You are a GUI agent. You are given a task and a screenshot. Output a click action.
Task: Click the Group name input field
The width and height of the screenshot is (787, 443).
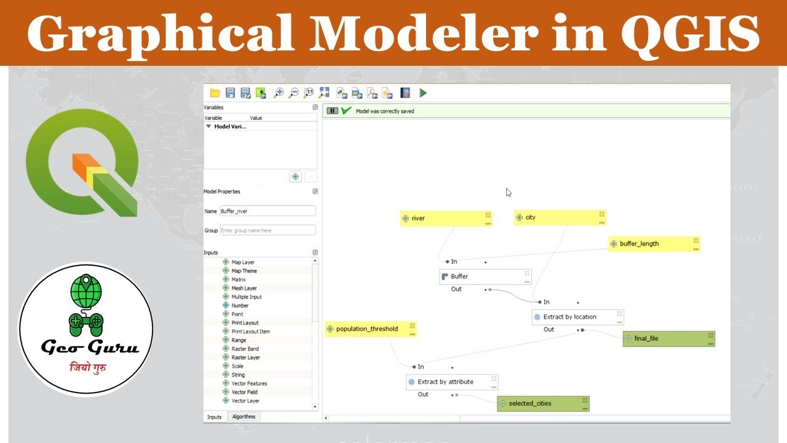click(x=267, y=230)
